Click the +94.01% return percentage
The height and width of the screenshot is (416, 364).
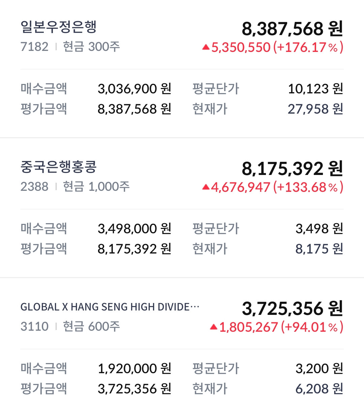point(312,327)
